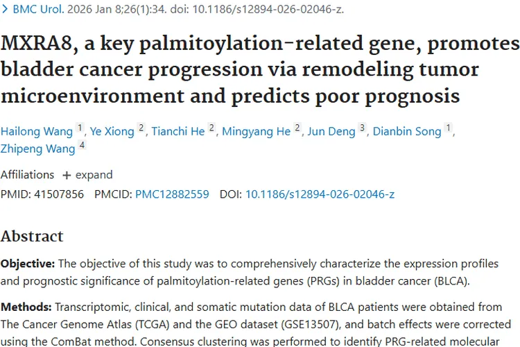Open author Hailong Wang's page
520x347 pixels.
coord(37,131)
